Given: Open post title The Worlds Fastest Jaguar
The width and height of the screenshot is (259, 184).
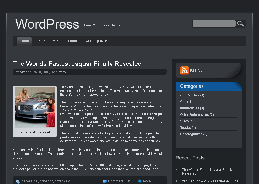Looking at the screenshot, I should [x=77, y=64].
